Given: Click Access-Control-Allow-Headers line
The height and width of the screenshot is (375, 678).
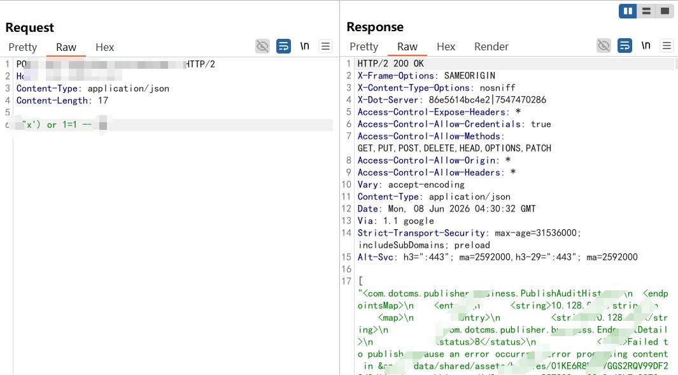Looking at the screenshot, I should [x=437, y=173].
